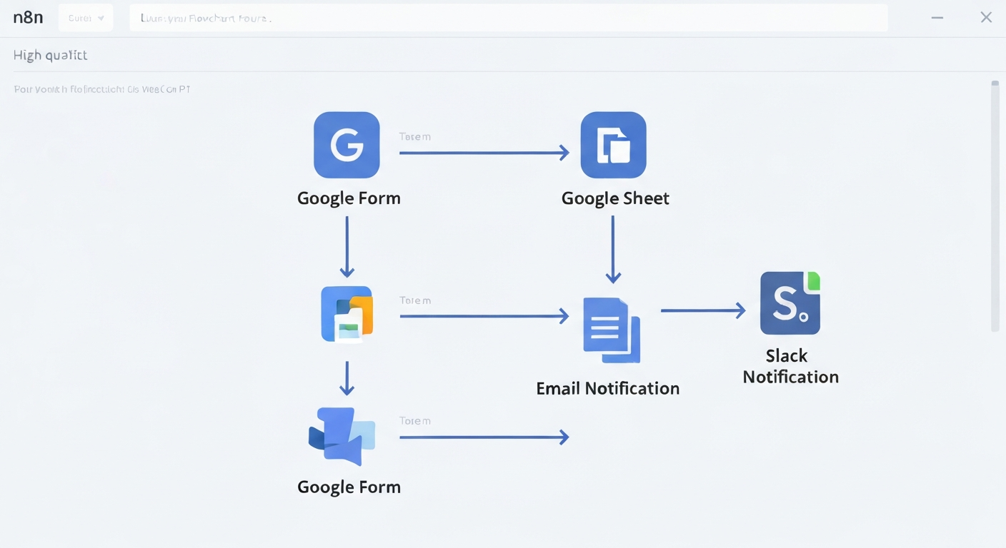The height and width of the screenshot is (548, 1006).
Task: Click the "Slack Notification" label
Action: [790, 366]
